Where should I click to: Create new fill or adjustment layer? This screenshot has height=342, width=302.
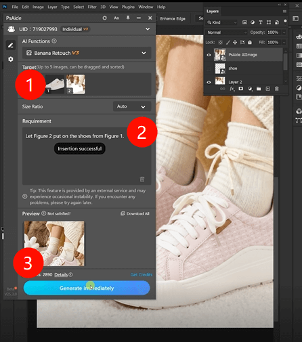coord(250,89)
